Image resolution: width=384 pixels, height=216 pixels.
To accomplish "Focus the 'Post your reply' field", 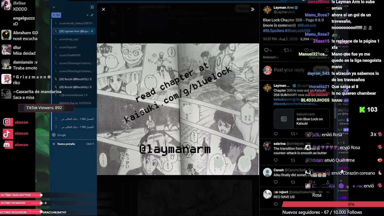I will [289, 70].
